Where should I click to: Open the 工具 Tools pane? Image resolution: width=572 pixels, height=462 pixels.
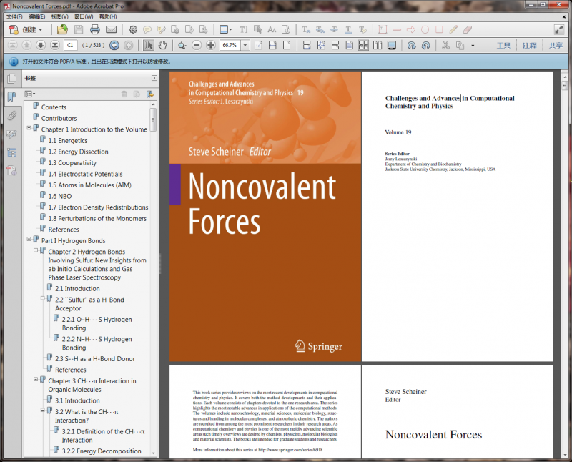(503, 45)
